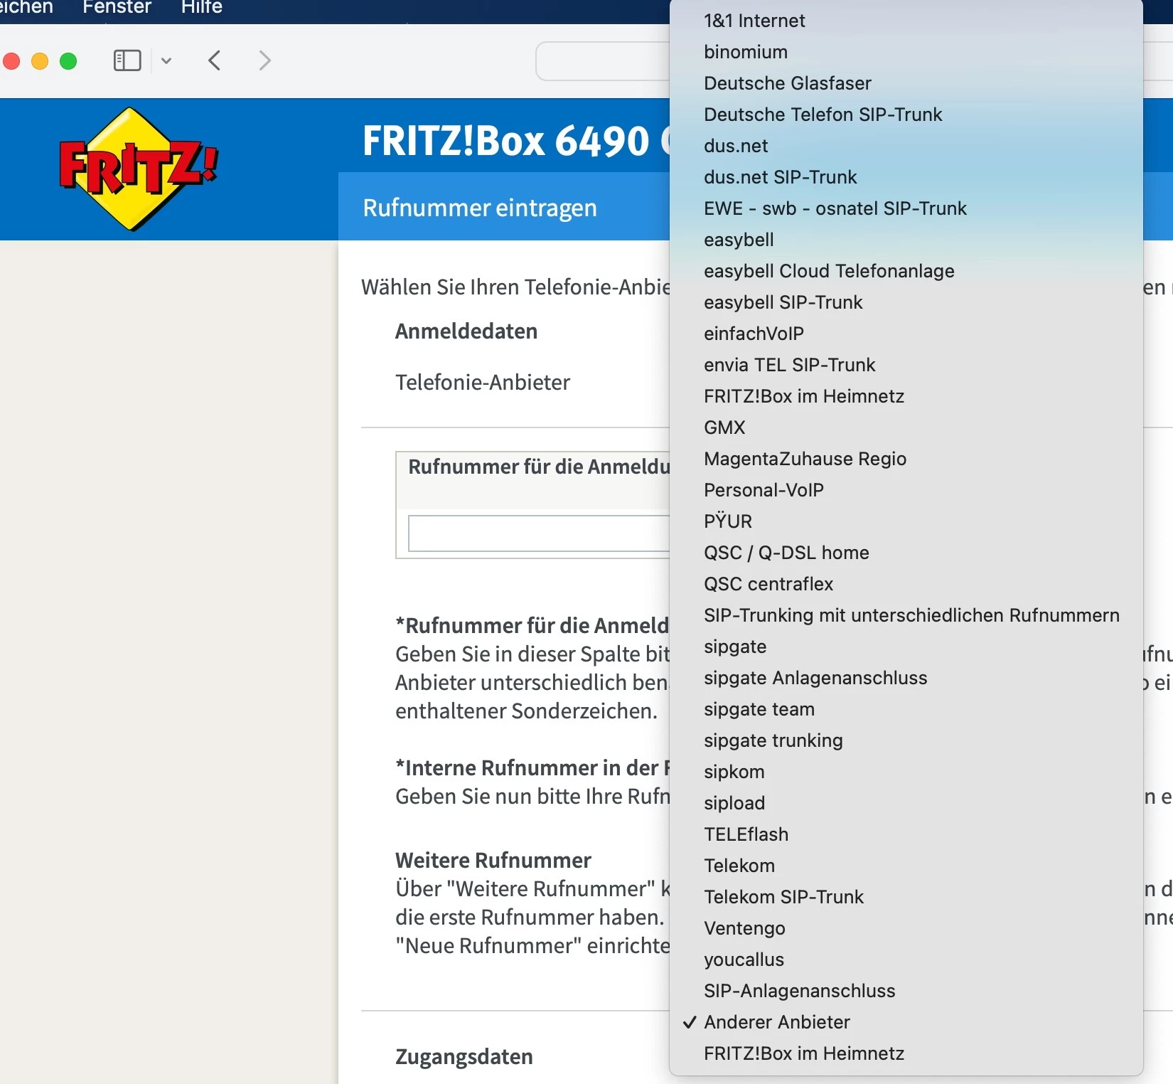1173x1084 pixels.
Task: Select easybell Cloud Telefonanlage
Action: pyautogui.click(x=906, y=271)
